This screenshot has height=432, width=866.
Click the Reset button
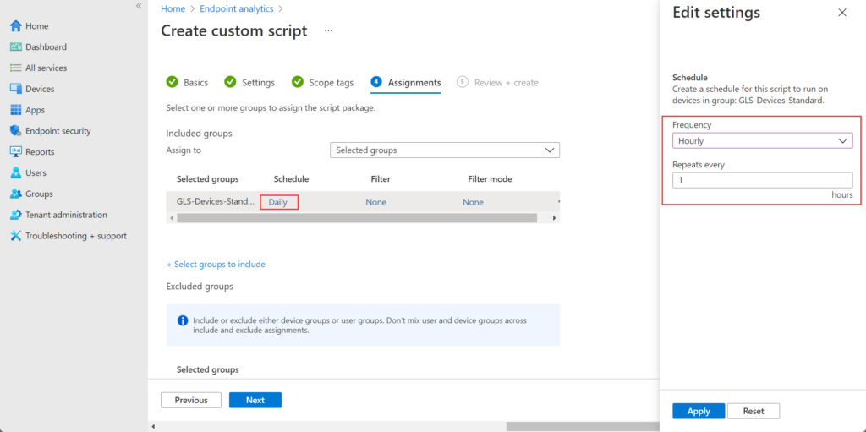click(x=754, y=411)
